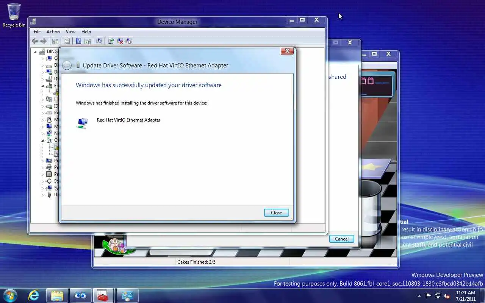Select second unknown device under Other devices

click(56, 154)
